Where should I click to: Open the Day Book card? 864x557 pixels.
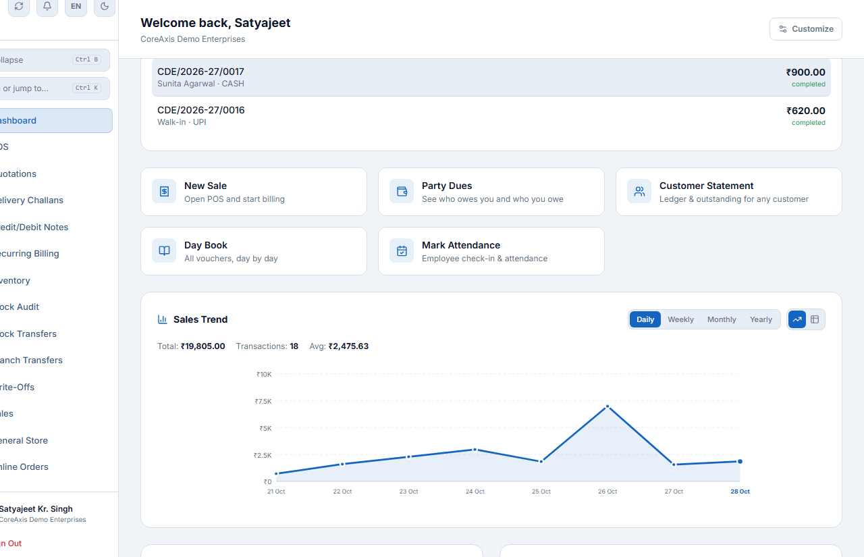[x=254, y=251]
